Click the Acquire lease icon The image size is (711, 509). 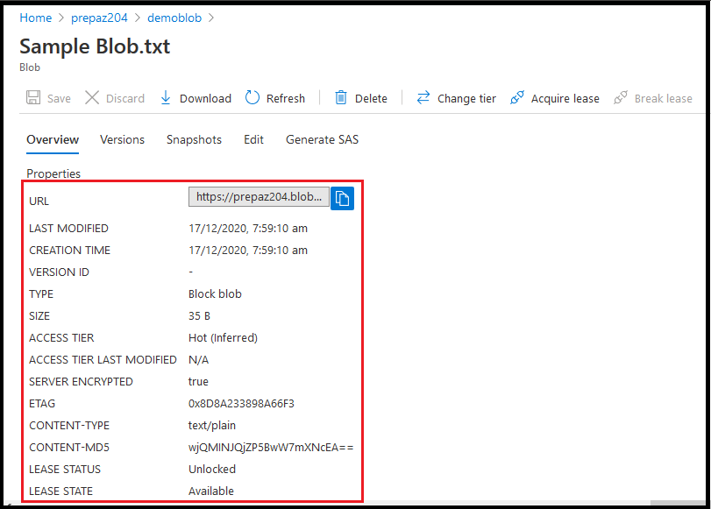coord(516,97)
